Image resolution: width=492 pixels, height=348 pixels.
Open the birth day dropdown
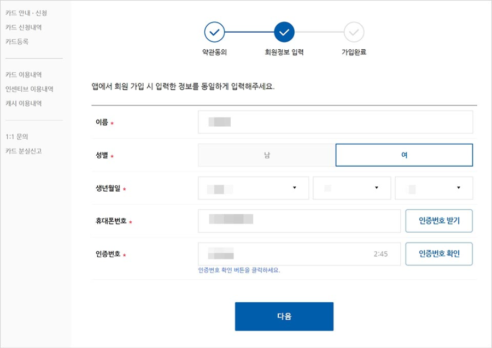pyautogui.click(x=434, y=188)
